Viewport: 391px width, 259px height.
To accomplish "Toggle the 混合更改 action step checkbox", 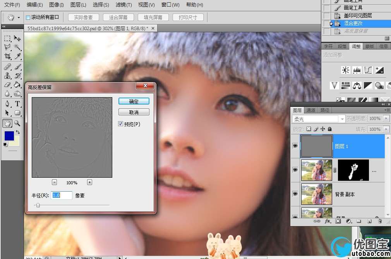I will coord(326,24).
